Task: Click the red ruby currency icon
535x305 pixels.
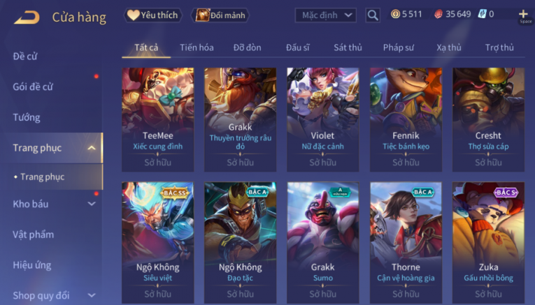Action: click(x=438, y=14)
